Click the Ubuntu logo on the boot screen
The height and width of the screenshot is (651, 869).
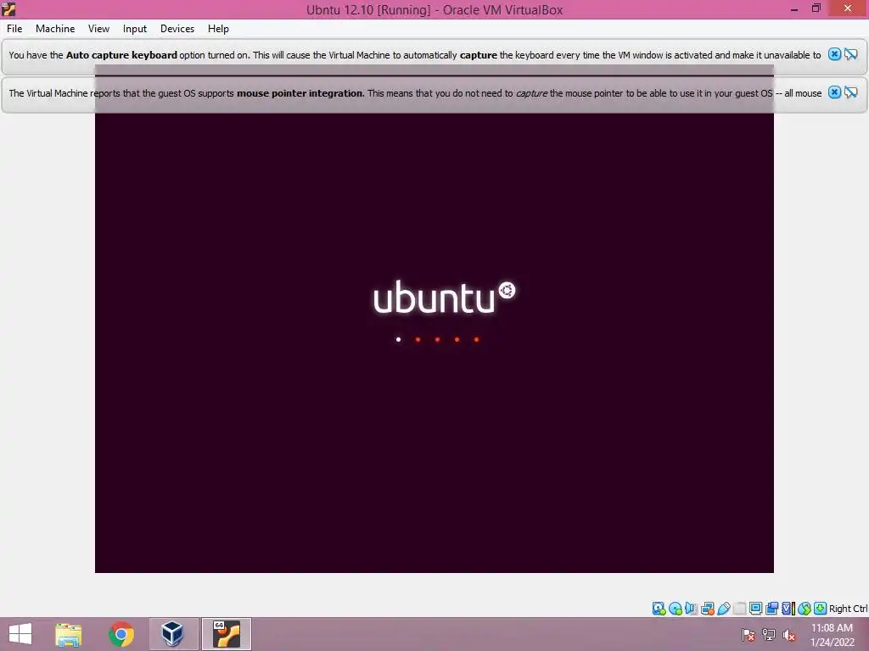click(x=444, y=298)
